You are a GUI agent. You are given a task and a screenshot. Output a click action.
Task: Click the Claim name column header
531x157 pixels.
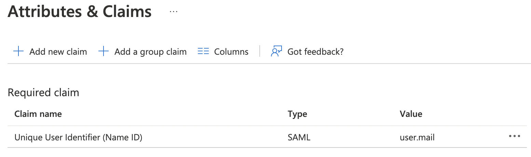click(38, 114)
